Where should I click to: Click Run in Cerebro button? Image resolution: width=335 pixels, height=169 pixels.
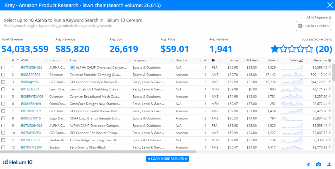click(x=313, y=26)
